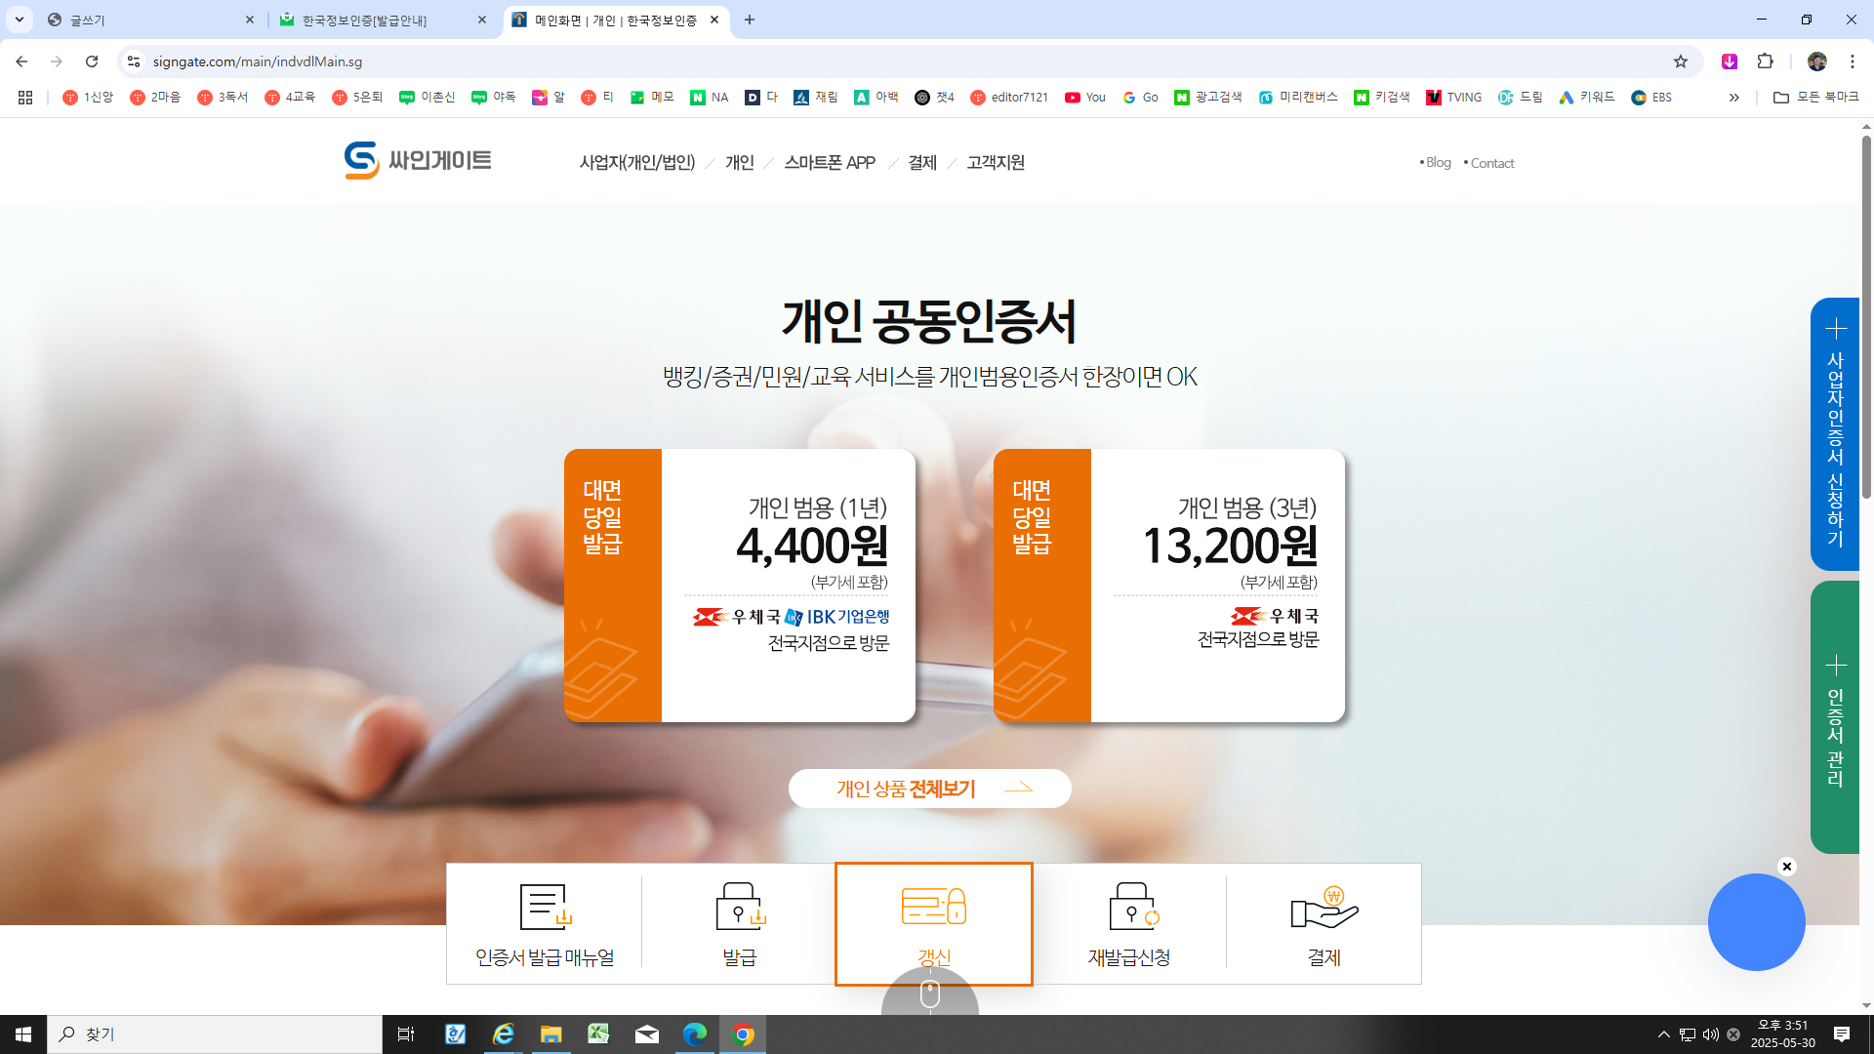This screenshot has height=1054, width=1874.
Task: Dismiss the chat popup with the x icon
Action: pos(1787,866)
